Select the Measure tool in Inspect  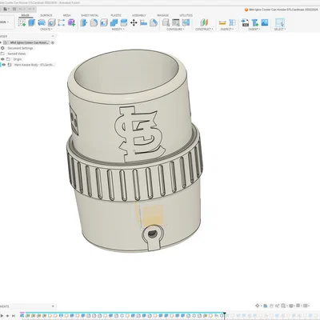pyautogui.click(x=222, y=23)
